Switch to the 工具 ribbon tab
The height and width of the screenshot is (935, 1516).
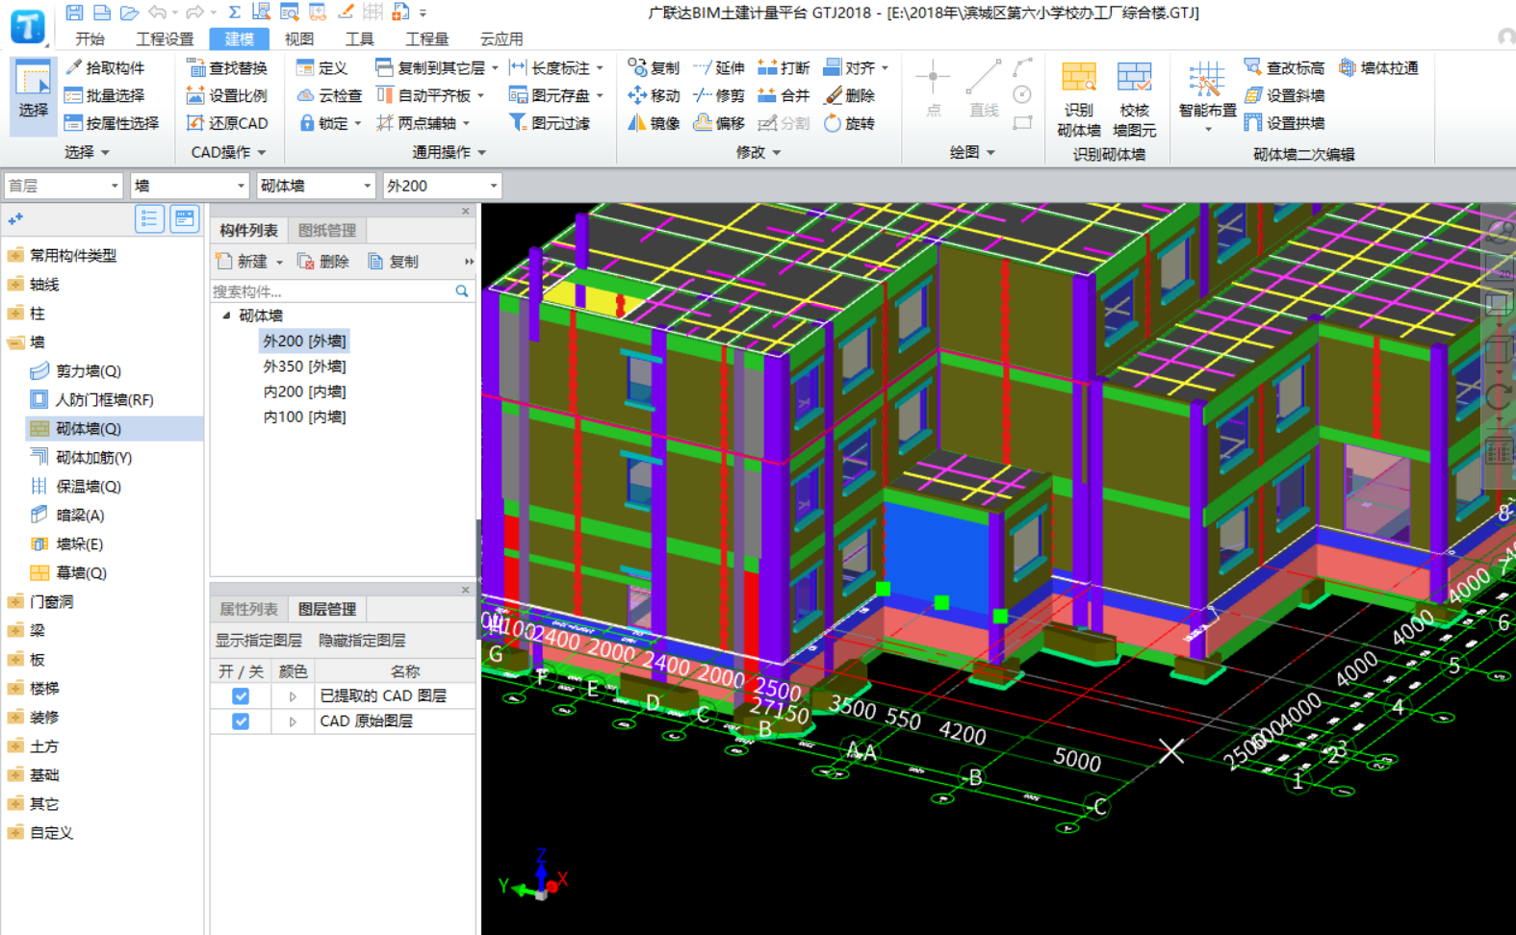[x=359, y=38]
